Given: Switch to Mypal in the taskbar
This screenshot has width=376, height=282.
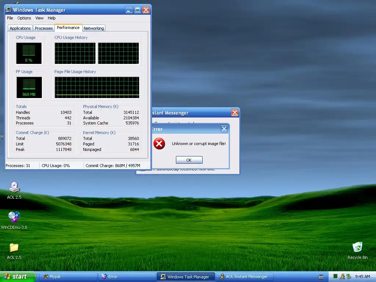Looking at the screenshot, I should click(x=68, y=277).
